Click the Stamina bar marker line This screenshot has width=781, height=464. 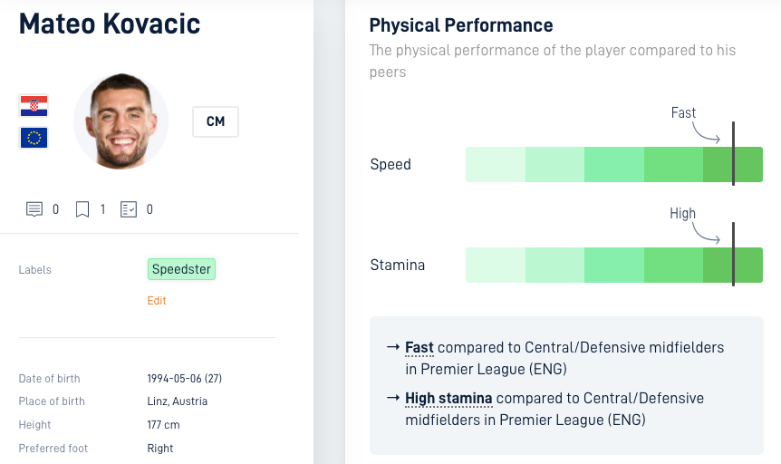coord(733,254)
